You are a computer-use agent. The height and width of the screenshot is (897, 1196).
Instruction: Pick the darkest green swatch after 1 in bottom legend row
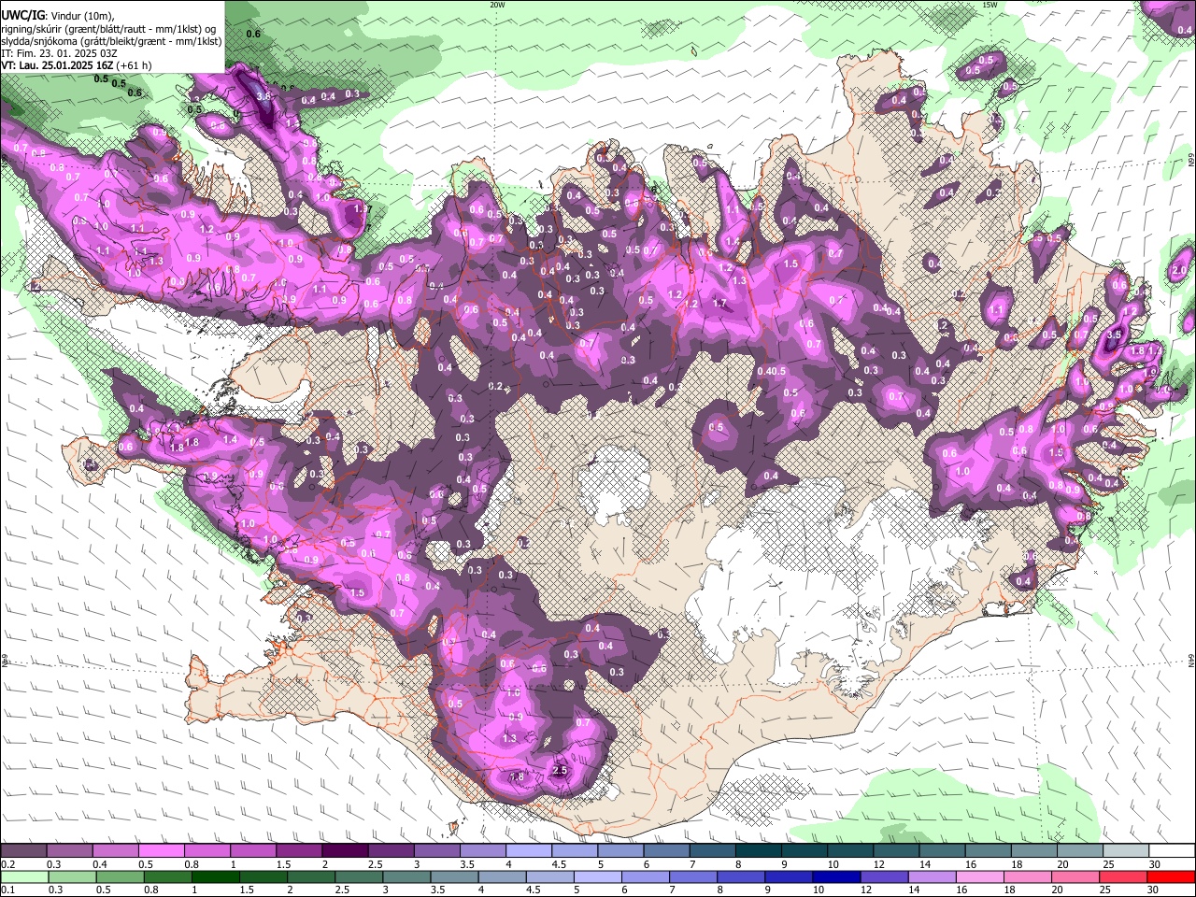click(x=215, y=877)
